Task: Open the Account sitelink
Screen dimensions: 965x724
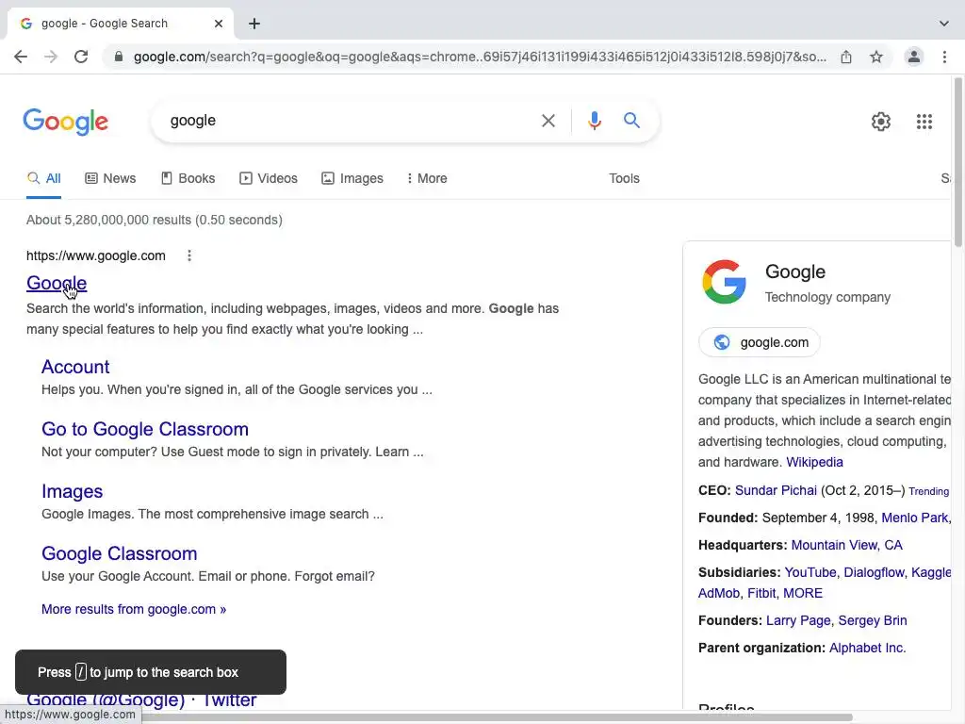Action: point(75,367)
